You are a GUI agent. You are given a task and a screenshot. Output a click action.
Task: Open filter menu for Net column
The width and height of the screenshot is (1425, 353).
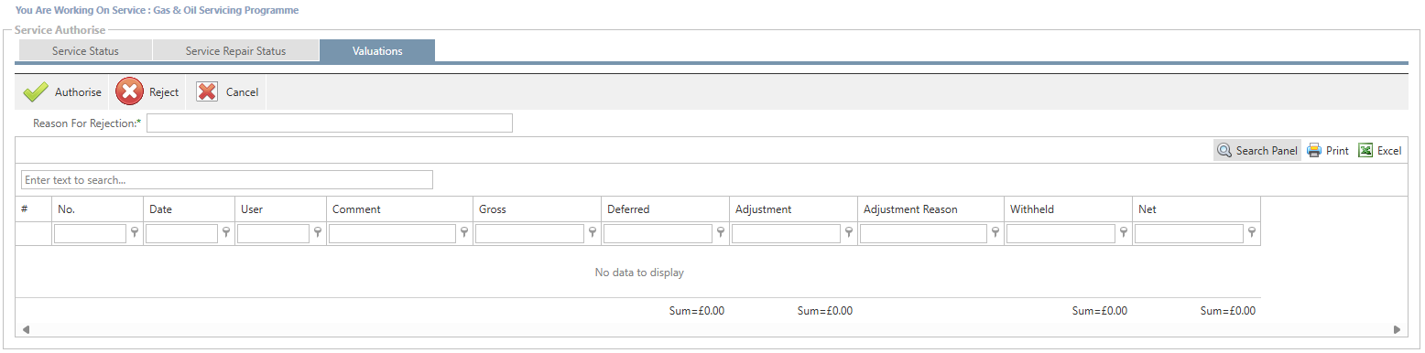point(1252,233)
